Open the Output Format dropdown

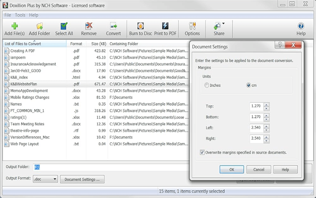pyautogui.click(x=45, y=179)
